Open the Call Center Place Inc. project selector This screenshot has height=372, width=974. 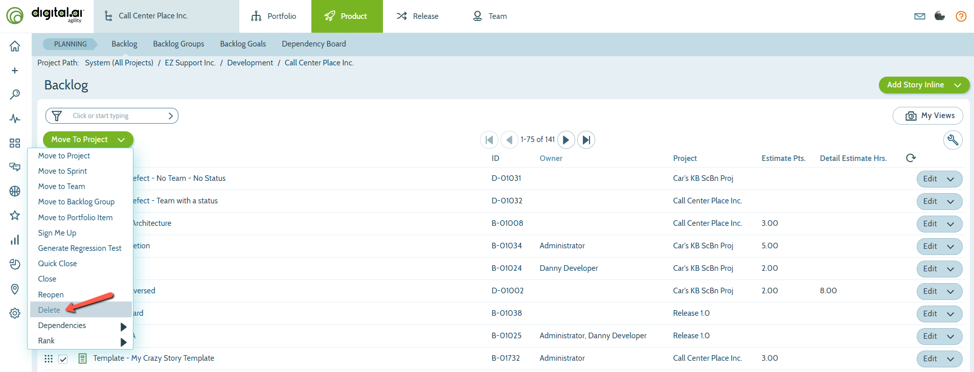tap(166, 16)
